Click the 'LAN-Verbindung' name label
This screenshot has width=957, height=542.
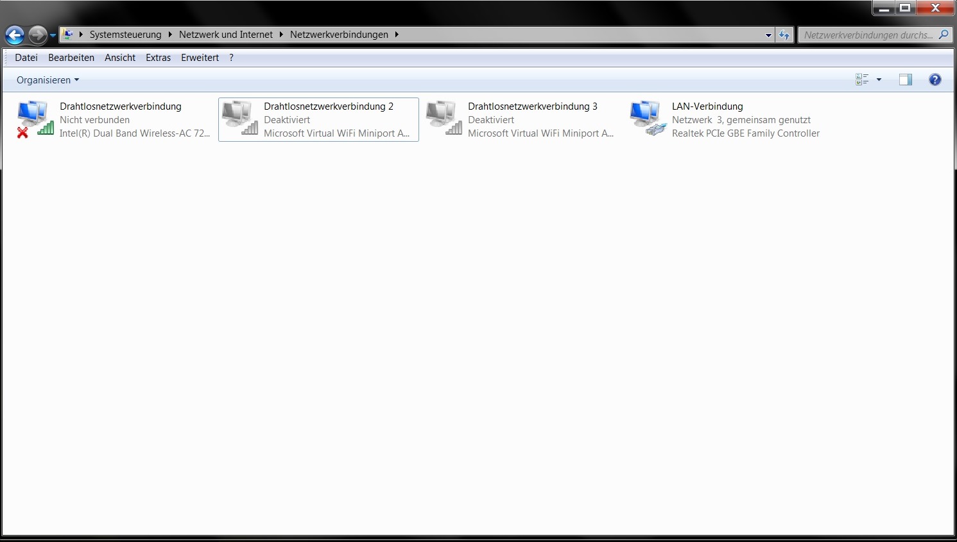tap(707, 106)
